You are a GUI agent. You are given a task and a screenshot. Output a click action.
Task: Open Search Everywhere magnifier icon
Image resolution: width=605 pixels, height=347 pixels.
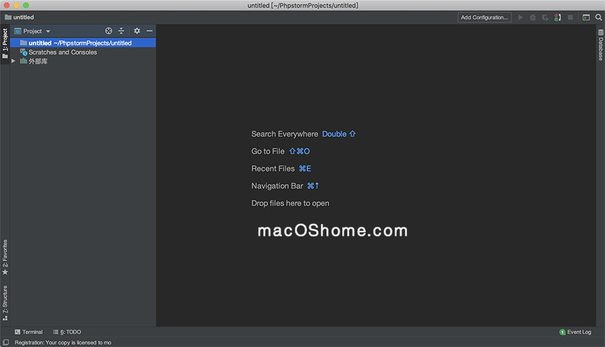(598, 17)
